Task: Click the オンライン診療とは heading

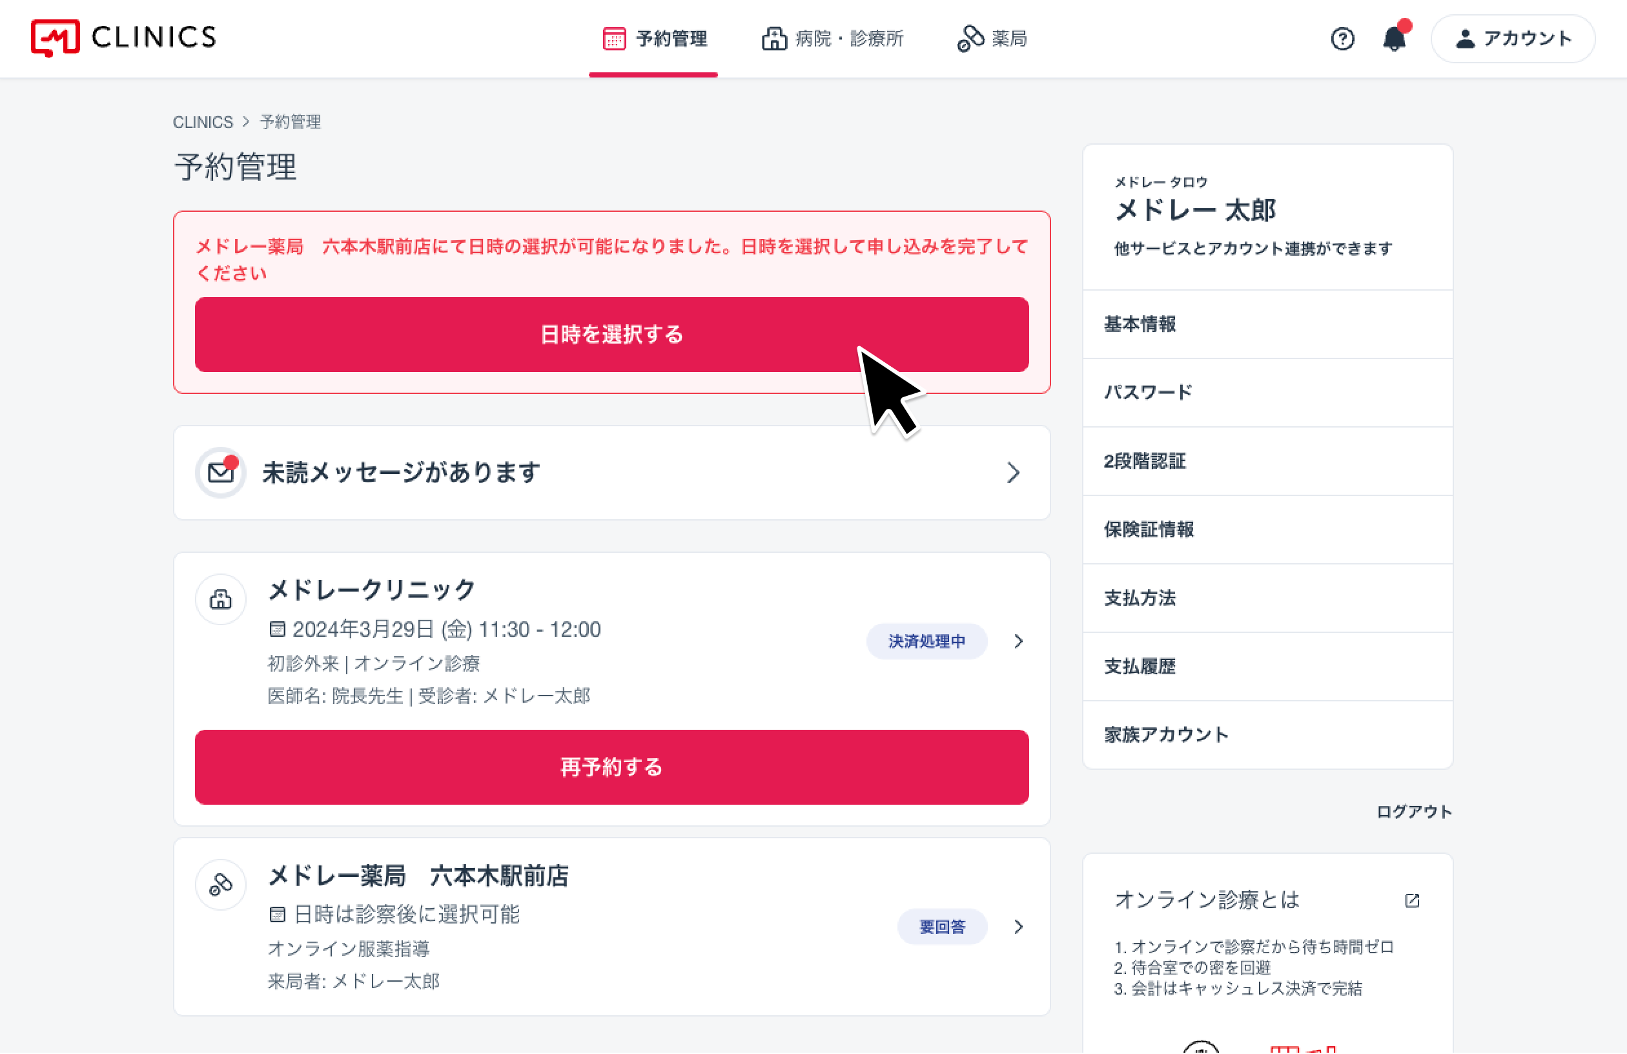Action: [1207, 900]
